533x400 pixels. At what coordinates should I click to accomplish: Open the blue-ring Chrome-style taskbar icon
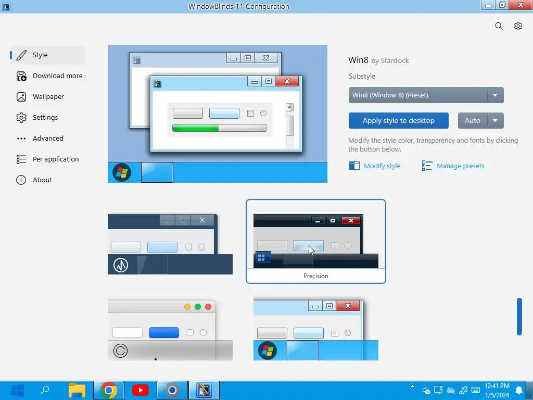coord(172,390)
